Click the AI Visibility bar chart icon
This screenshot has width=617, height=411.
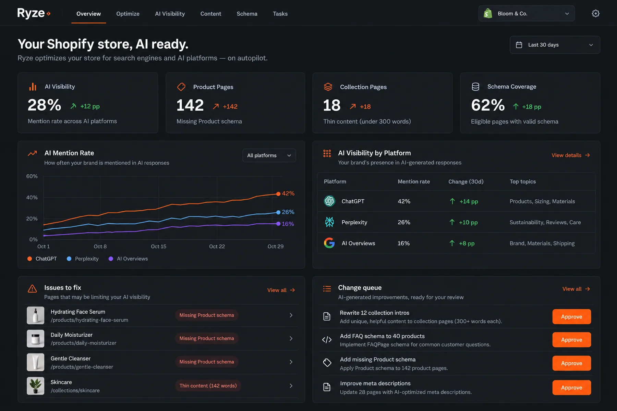[33, 87]
